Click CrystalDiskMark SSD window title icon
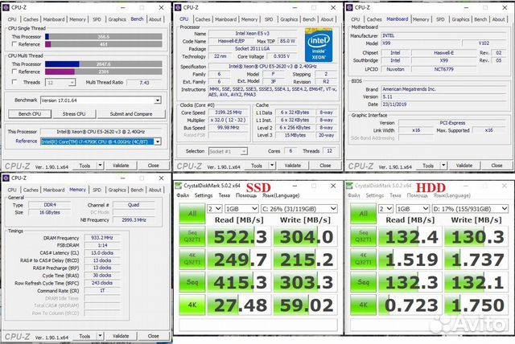 pos(179,186)
